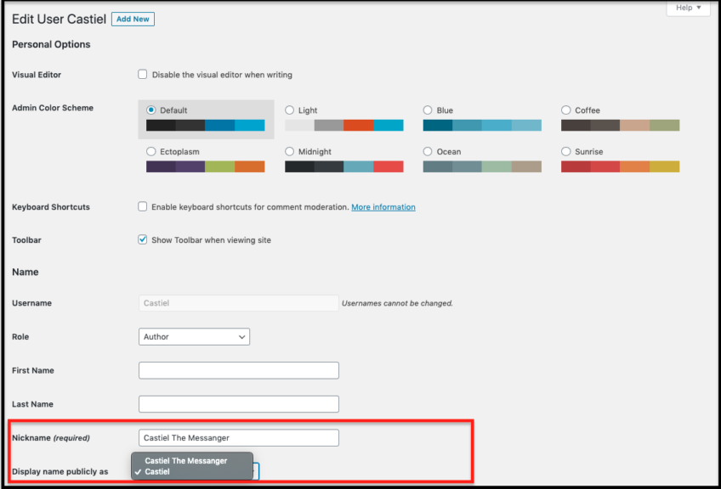Select the Default admin color scheme
The image size is (721, 489).
pyautogui.click(x=152, y=110)
